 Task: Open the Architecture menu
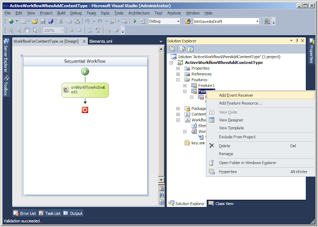[139, 13]
